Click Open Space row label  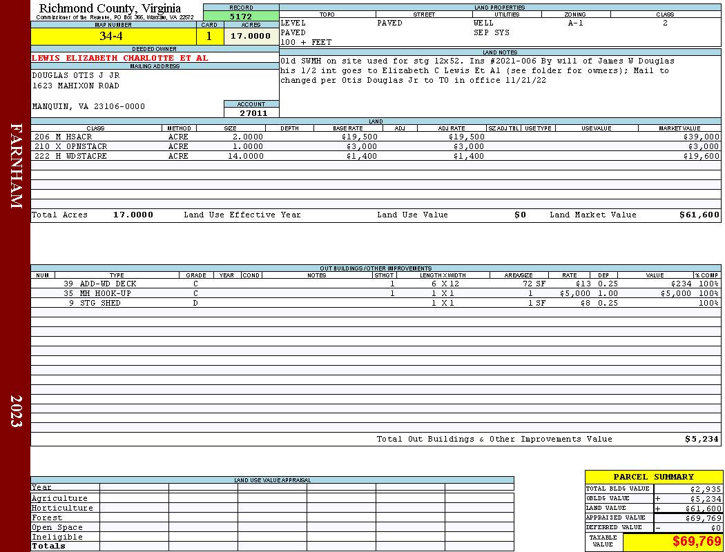[x=57, y=527]
